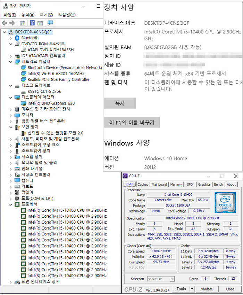
Task: Switch to the Mainboard tab in CPU-Z
Action: click(159, 184)
